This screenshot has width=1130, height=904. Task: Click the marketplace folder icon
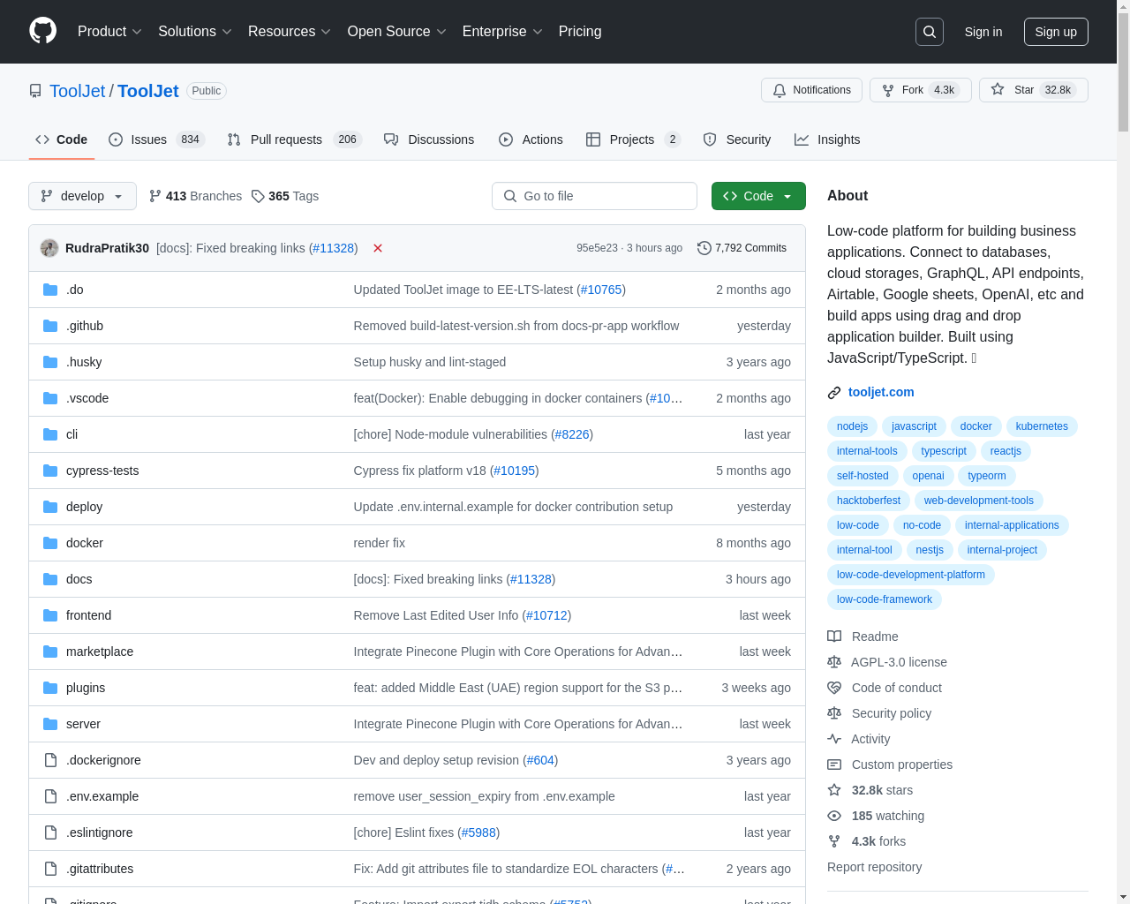point(50,652)
